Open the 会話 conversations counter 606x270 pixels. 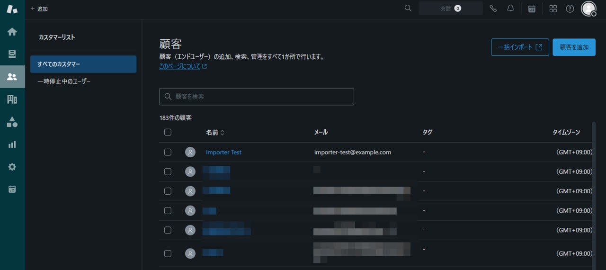[x=451, y=9]
